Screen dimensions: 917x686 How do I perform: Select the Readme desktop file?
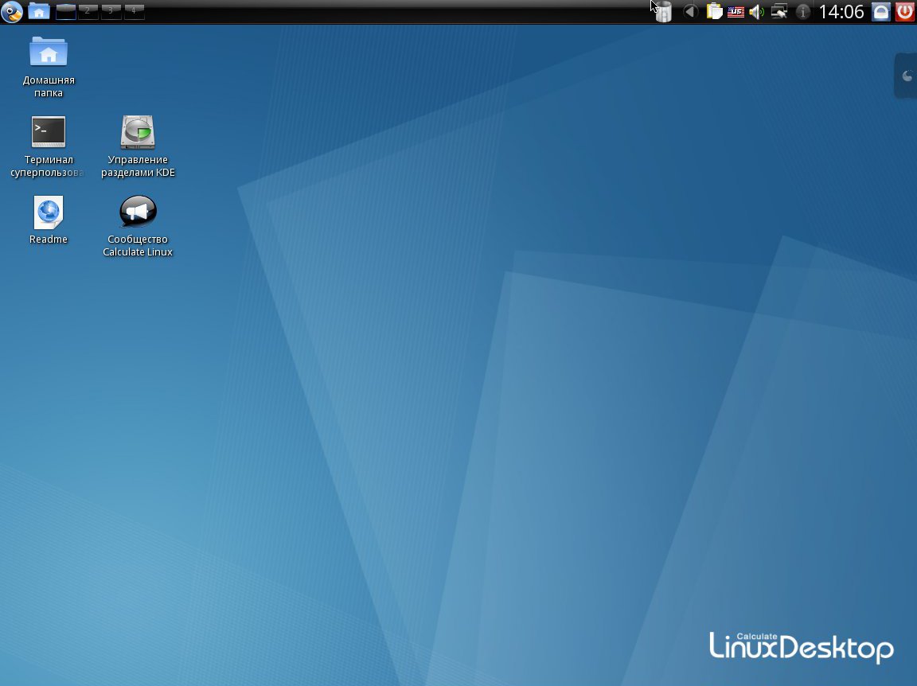pos(49,212)
